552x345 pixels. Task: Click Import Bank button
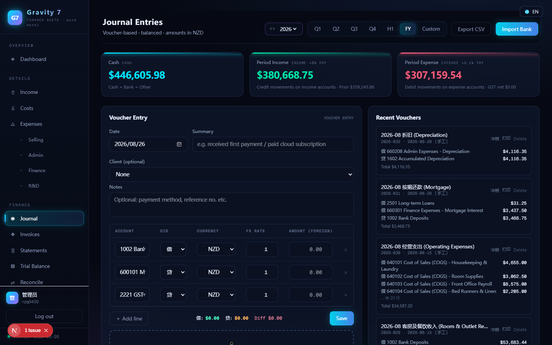[517, 29]
